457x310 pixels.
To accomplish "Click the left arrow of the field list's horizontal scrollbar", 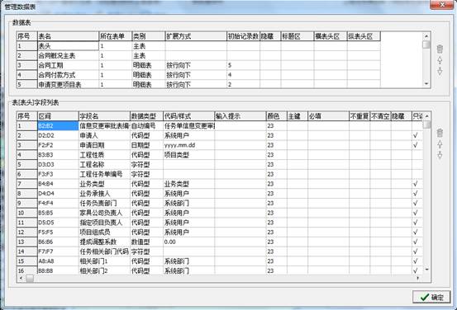I will click(x=21, y=279).
